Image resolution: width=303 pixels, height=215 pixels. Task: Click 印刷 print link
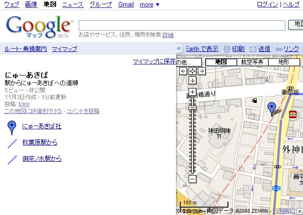(x=238, y=49)
